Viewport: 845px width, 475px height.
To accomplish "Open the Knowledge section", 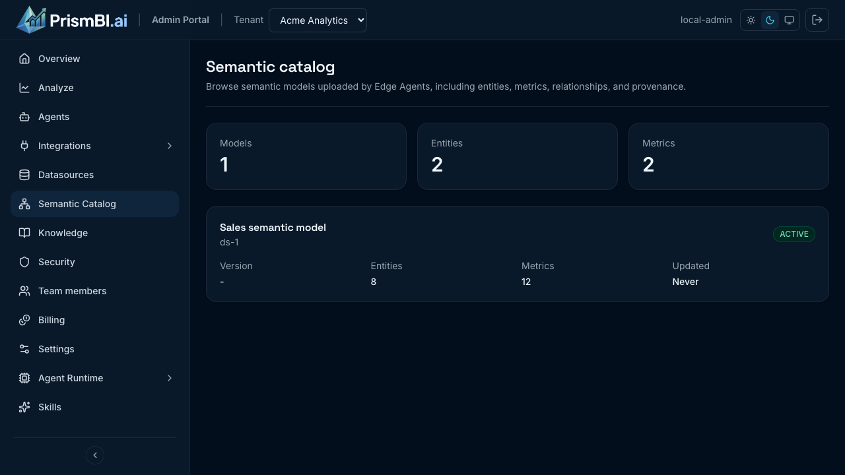I will 94,233.
